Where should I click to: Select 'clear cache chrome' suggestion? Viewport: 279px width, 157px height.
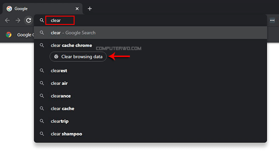150,45
